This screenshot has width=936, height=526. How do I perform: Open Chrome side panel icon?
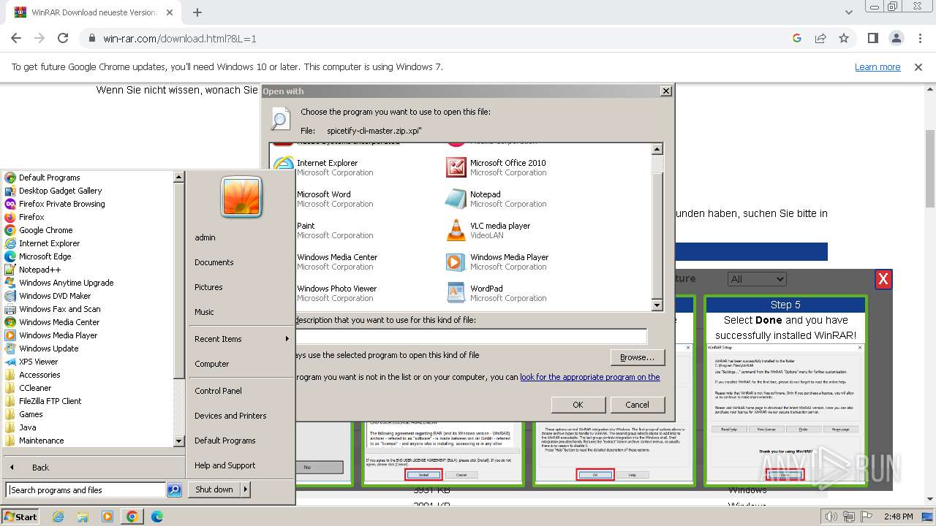873,38
